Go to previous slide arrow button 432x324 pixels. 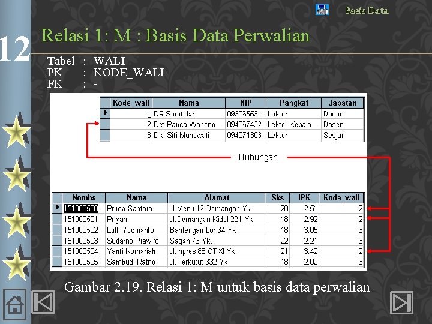43,302
